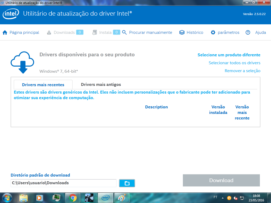
Task: Click the Versão 2.5.0.22 text
Action: (254, 14)
